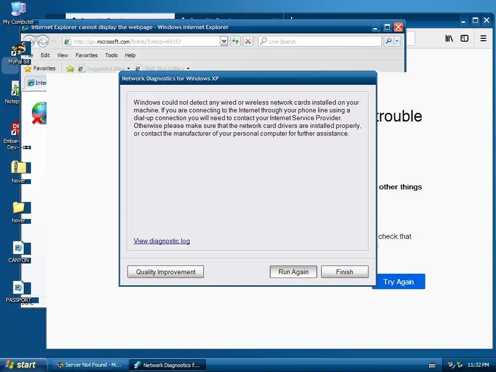Select the Notepad++ desktop shortcut

tap(12, 93)
